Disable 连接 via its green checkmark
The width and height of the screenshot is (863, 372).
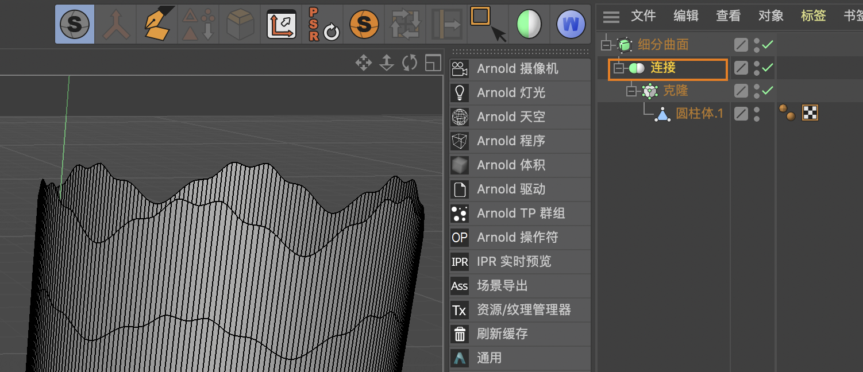[x=768, y=67]
